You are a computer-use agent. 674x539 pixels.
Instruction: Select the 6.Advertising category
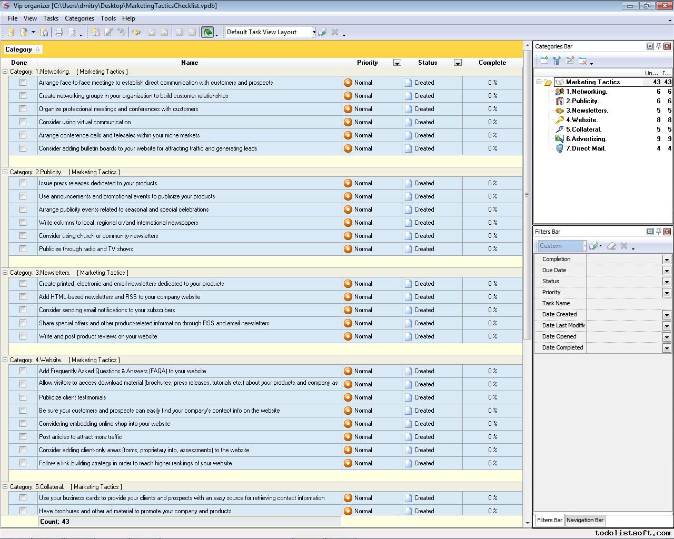[586, 139]
